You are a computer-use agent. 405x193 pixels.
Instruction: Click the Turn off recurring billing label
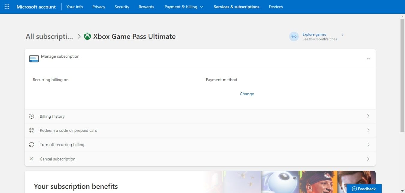[62, 145]
